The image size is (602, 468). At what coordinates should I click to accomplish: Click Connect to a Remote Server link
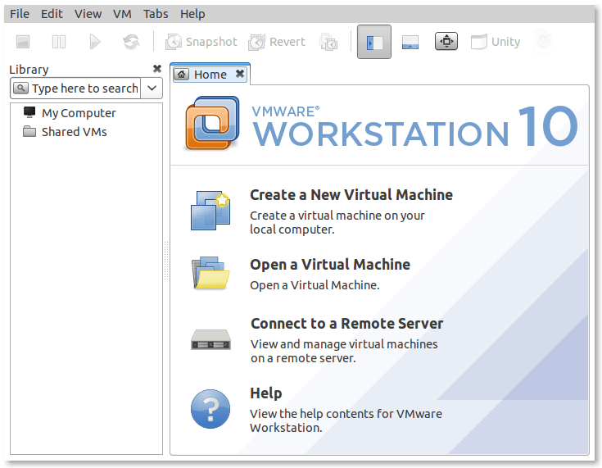tap(346, 324)
